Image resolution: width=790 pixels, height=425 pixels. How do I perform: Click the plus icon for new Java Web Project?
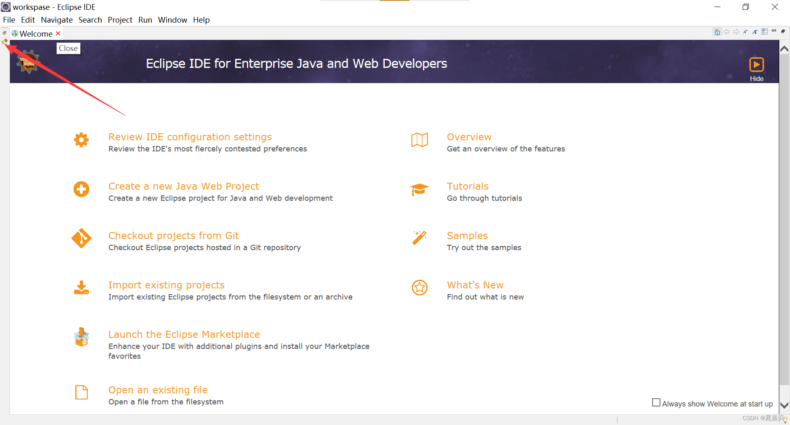tap(81, 189)
